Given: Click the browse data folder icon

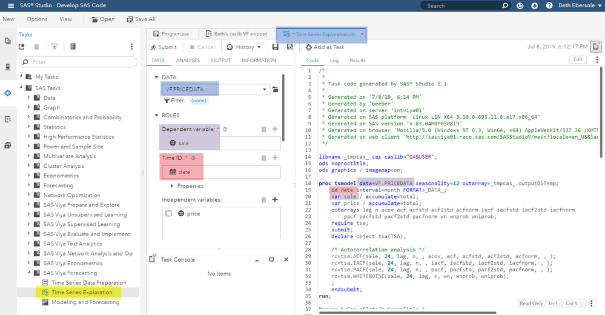Looking at the screenshot, I should [x=275, y=90].
